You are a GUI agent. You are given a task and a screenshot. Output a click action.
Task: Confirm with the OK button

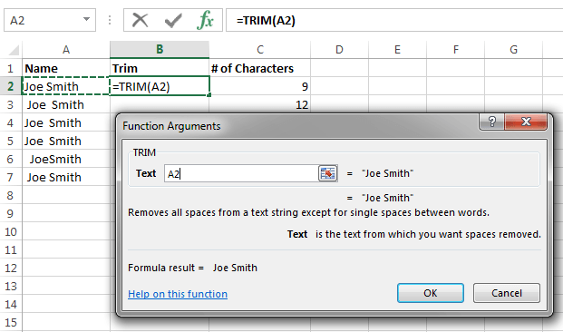point(430,293)
